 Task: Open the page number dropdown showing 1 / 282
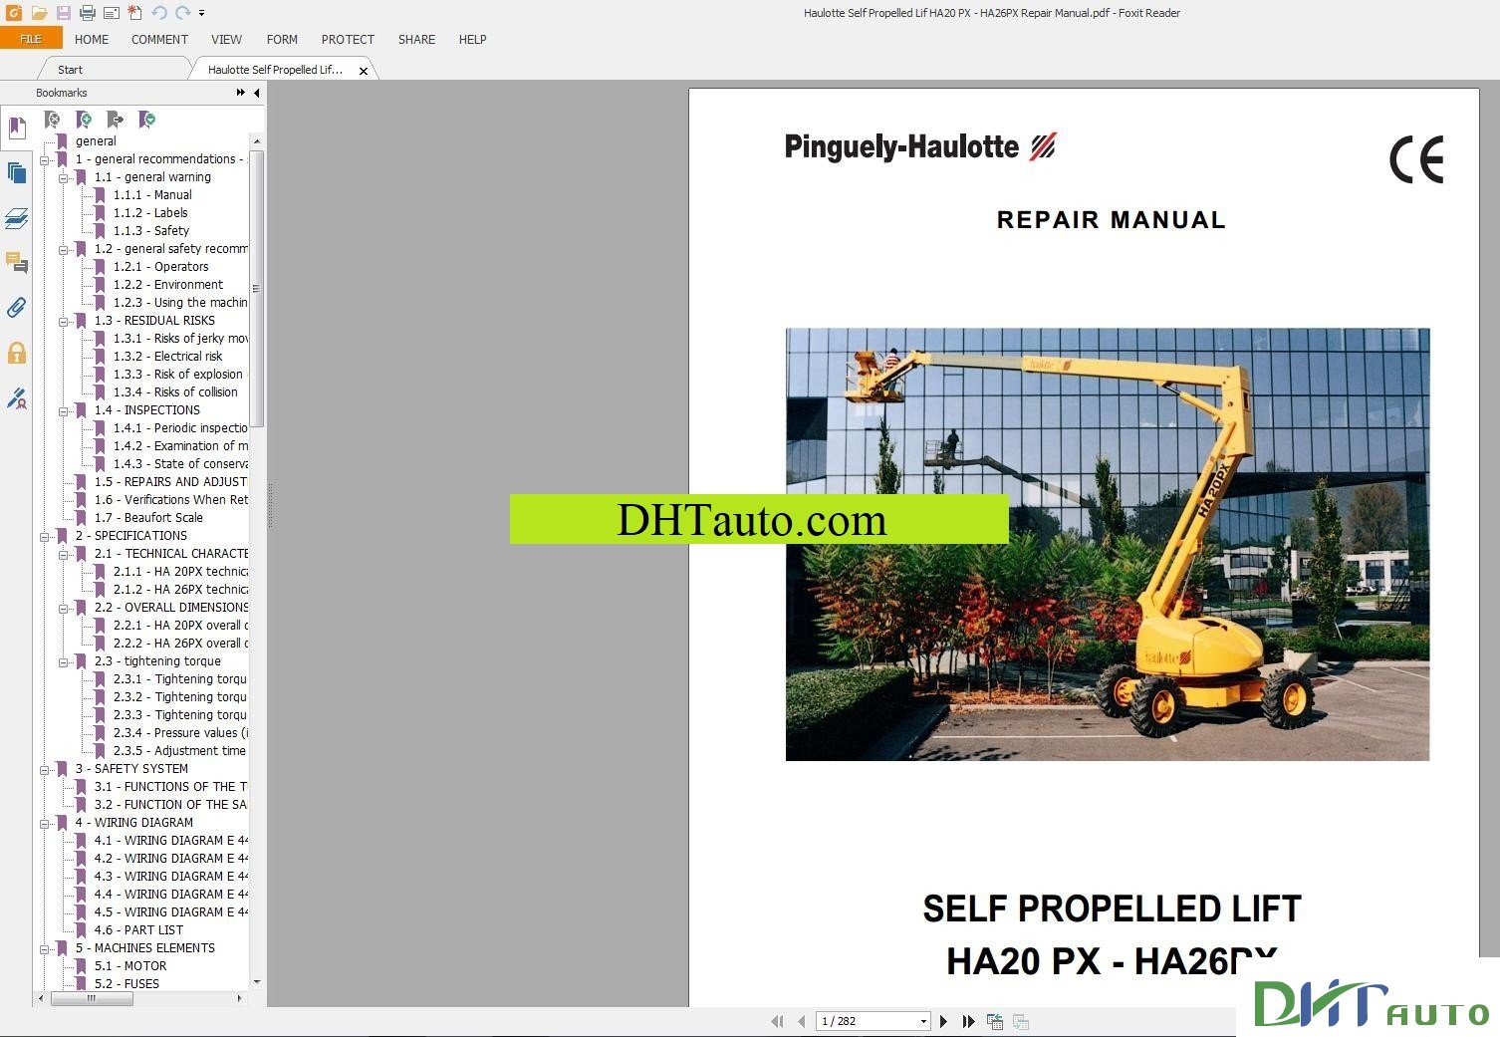click(923, 1021)
